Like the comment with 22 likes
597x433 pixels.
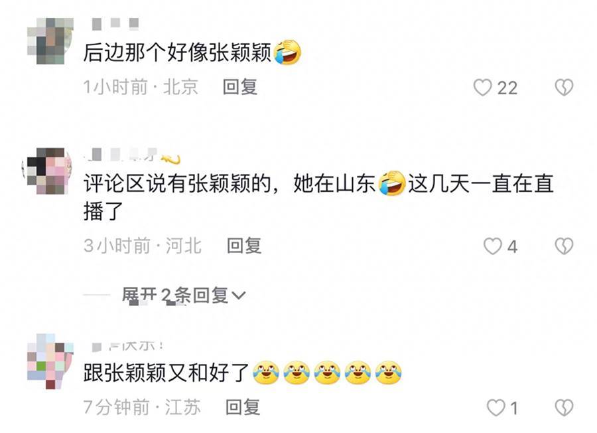tap(482, 88)
